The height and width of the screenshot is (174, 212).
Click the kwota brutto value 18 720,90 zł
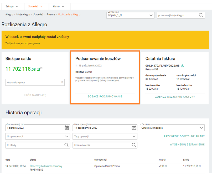click(183, 89)
